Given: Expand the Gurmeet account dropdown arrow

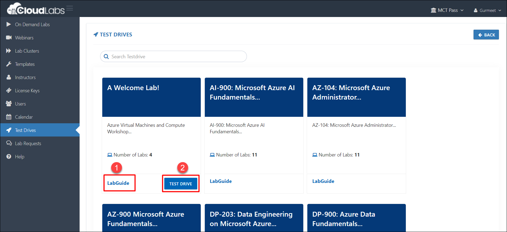Looking at the screenshot, I should coord(500,11).
